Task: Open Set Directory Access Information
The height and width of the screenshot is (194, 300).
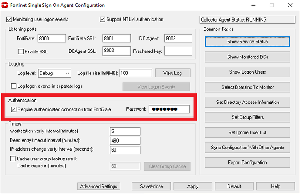Action: coord(247,102)
